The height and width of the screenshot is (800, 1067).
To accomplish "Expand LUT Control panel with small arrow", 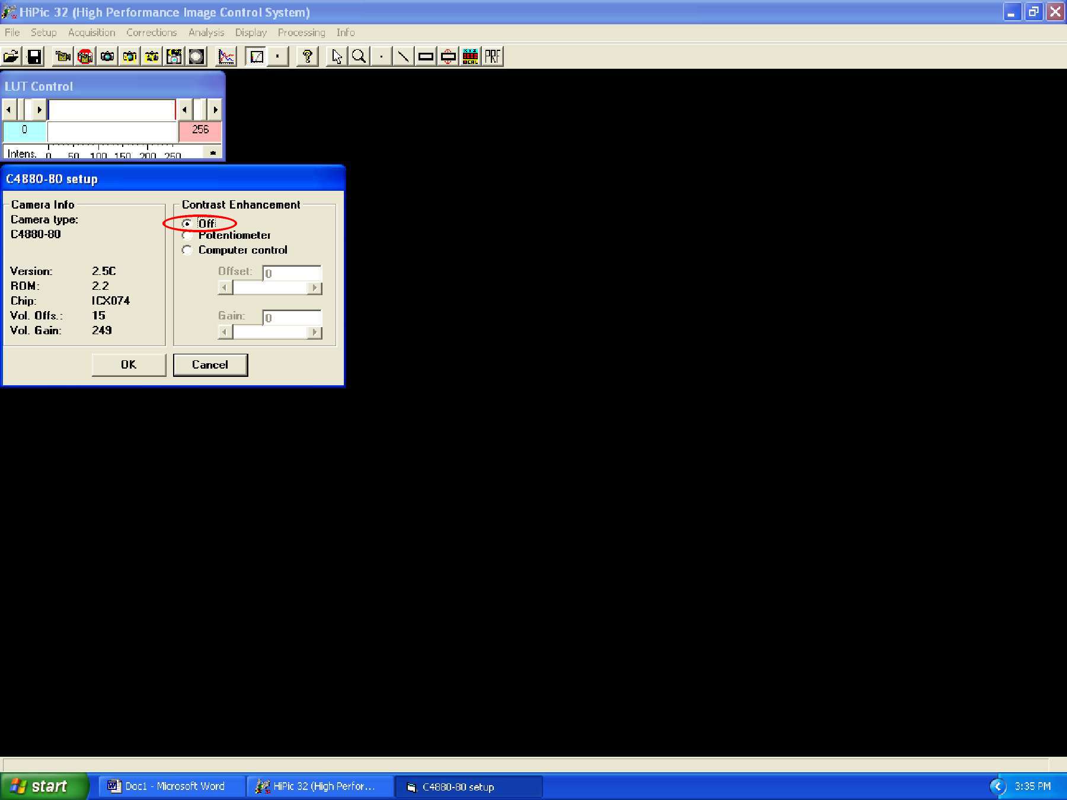I will coord(213,153).
